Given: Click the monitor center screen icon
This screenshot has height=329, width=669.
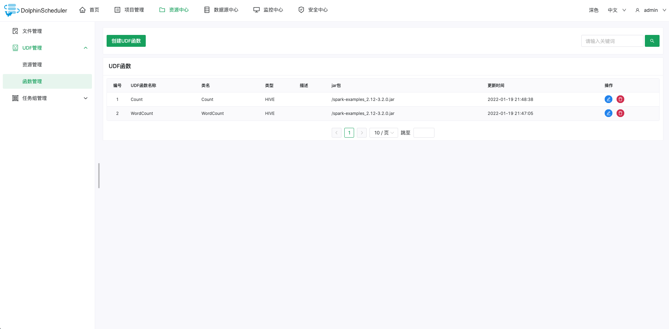Looking at the screenshot, I should (x=257, y=10).
